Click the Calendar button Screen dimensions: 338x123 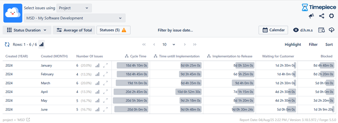pyautogui.click(x=273, y=30)
